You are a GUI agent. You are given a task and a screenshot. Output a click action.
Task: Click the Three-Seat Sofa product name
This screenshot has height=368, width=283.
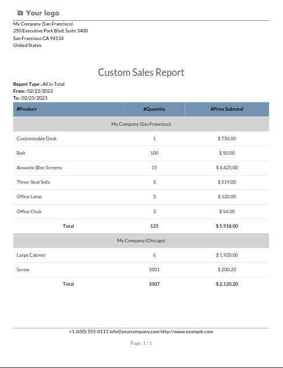[33, 182]
